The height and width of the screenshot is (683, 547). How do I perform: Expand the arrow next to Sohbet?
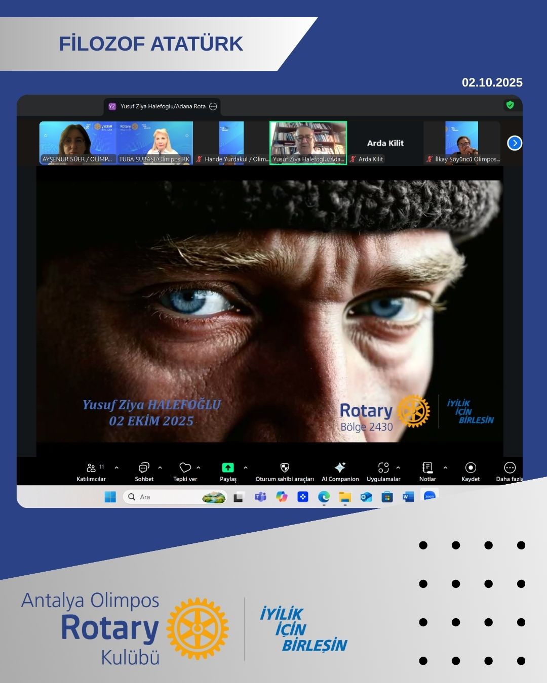[x=160, y=467]
